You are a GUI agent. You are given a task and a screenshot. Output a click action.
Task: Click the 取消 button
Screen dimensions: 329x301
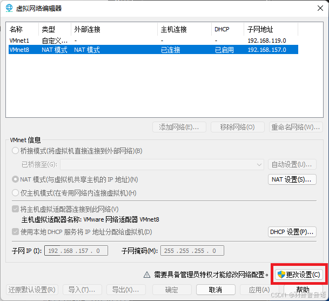click(216, 290)
